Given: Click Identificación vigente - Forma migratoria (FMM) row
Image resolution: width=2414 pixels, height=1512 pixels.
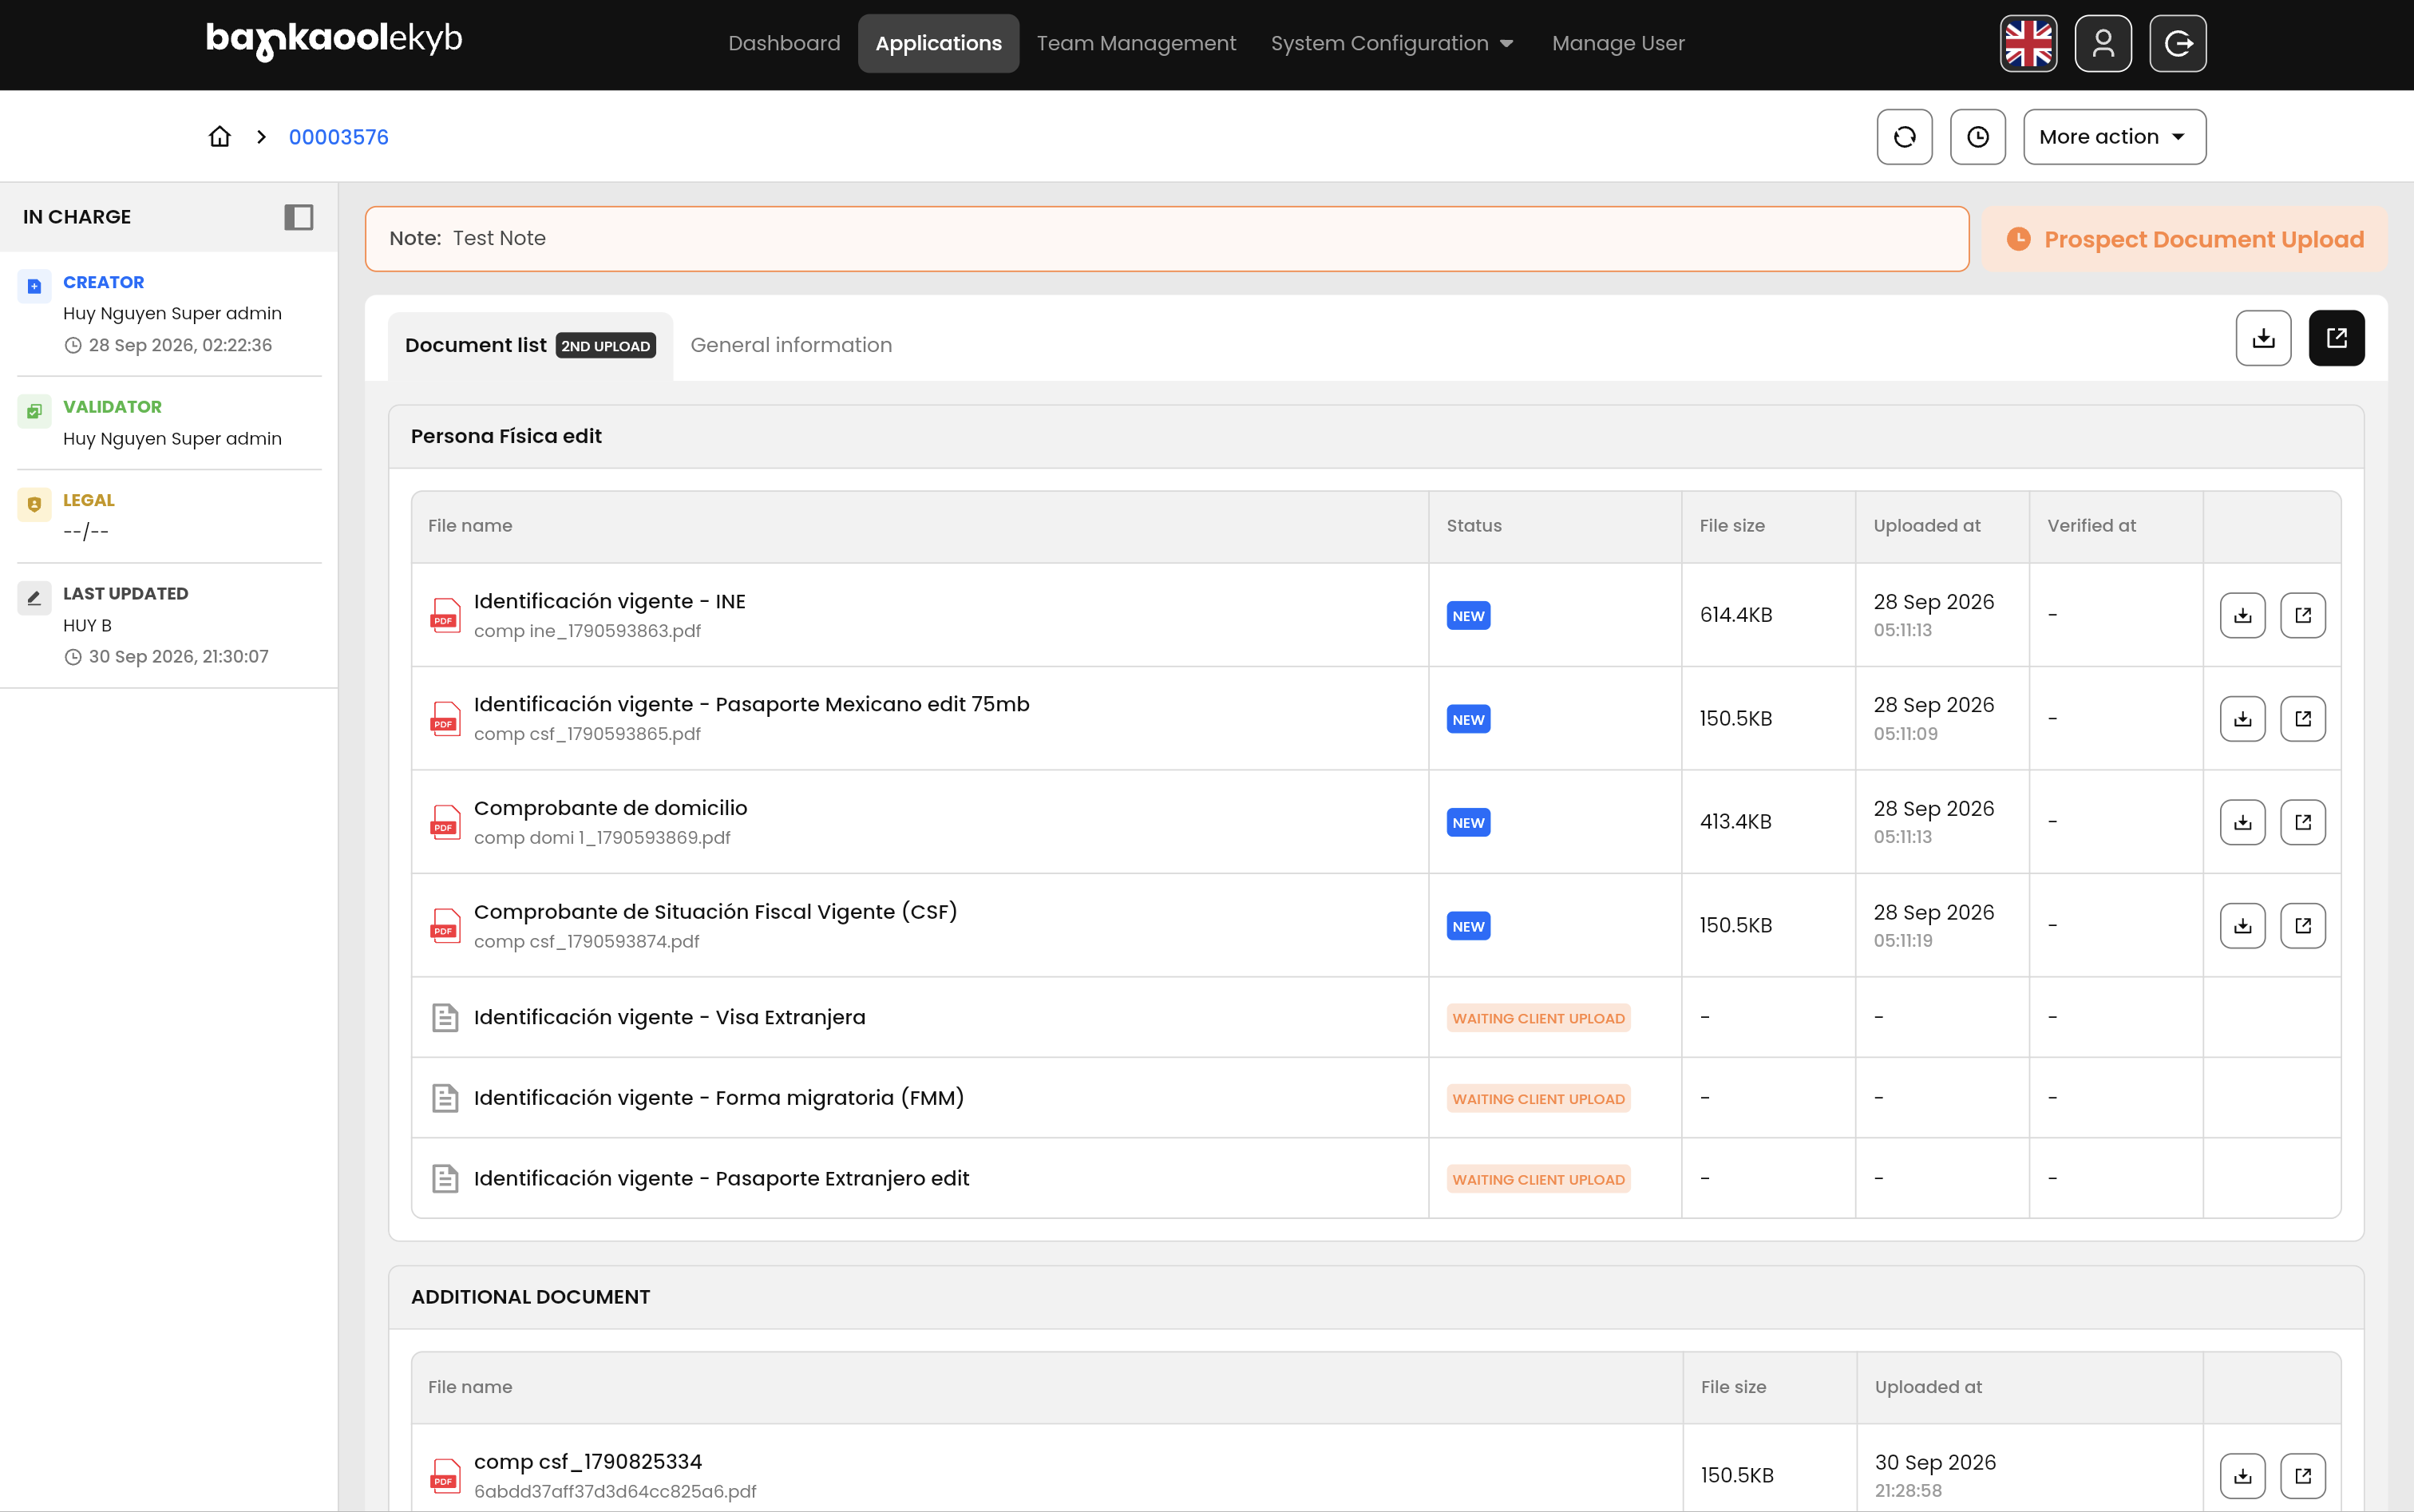Looking at the screenshot, I should click(1376, 1098).
